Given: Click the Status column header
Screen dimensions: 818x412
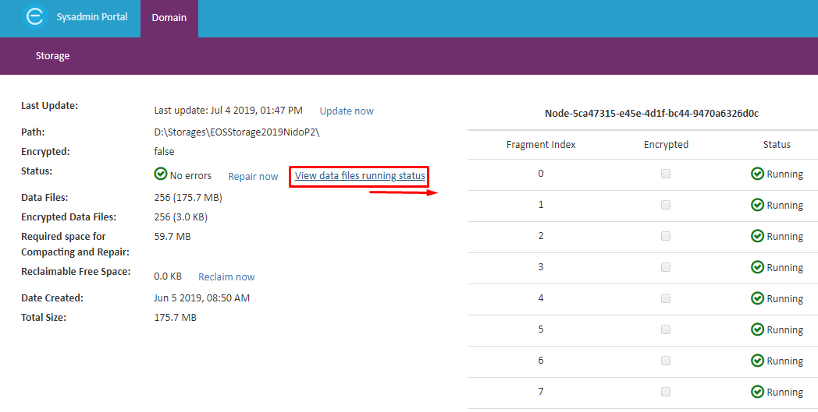Looking at the screenshot, I should pos(777,145).
